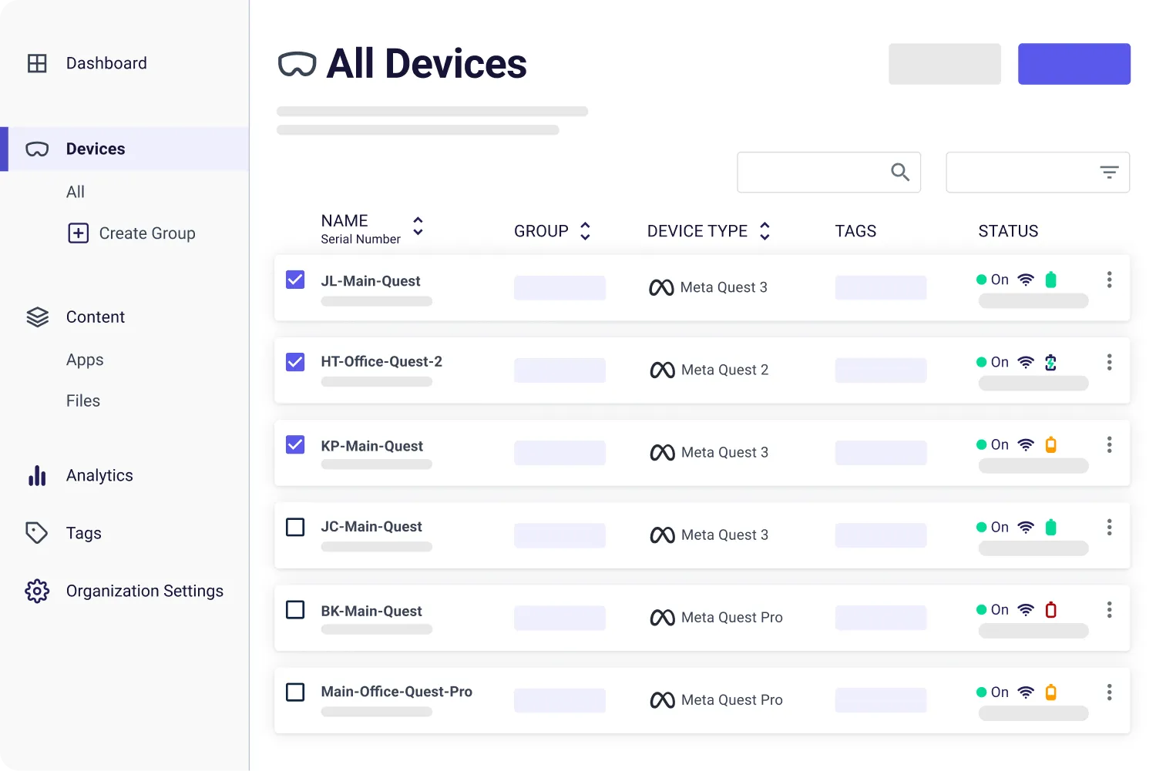The width and height of the screenshot is (1156, 771).
Task: Open the Apps section
Action: (85, 359)
